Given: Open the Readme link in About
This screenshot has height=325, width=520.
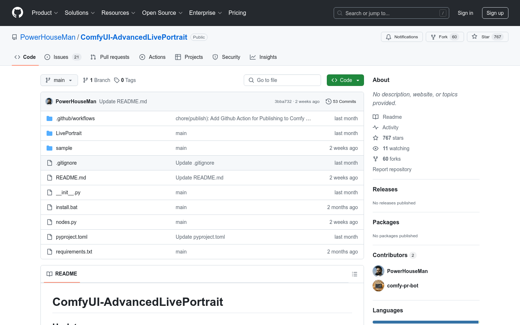Looking at the screenshot, I should pyautogui.click(x=387, y=117).
